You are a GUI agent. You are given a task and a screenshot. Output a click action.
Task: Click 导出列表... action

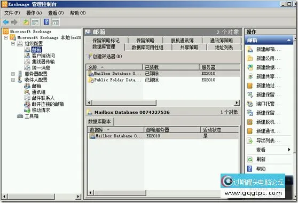264,140
